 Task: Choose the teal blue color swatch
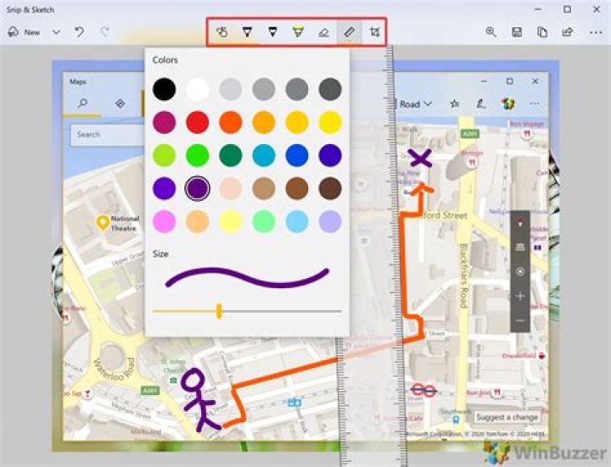pyautogui.click(x=264, y=155)
